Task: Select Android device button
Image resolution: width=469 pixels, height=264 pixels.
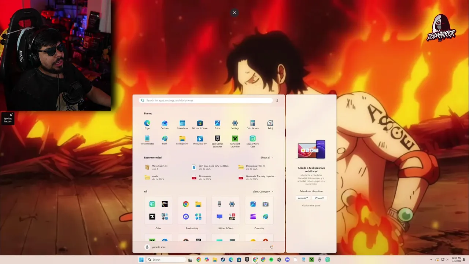Action: tap(303, 198)
